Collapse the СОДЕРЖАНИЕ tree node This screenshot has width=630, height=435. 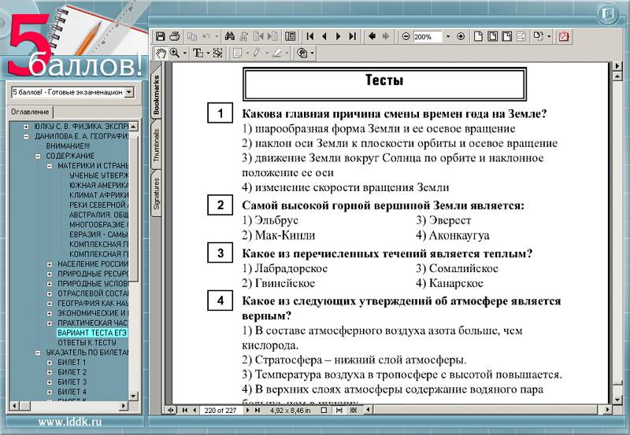coord(38,156)
